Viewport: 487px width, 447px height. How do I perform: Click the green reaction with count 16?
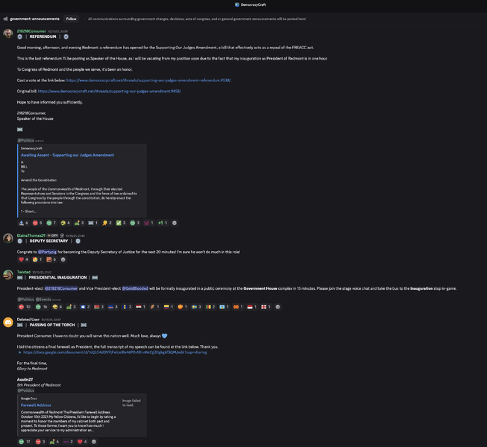coord(41,307)
